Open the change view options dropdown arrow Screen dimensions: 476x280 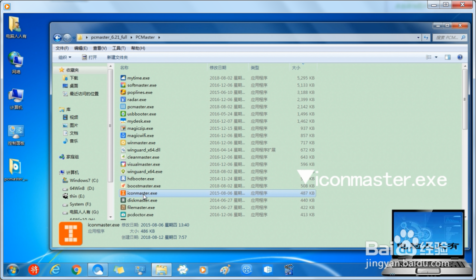click(436, 57)
